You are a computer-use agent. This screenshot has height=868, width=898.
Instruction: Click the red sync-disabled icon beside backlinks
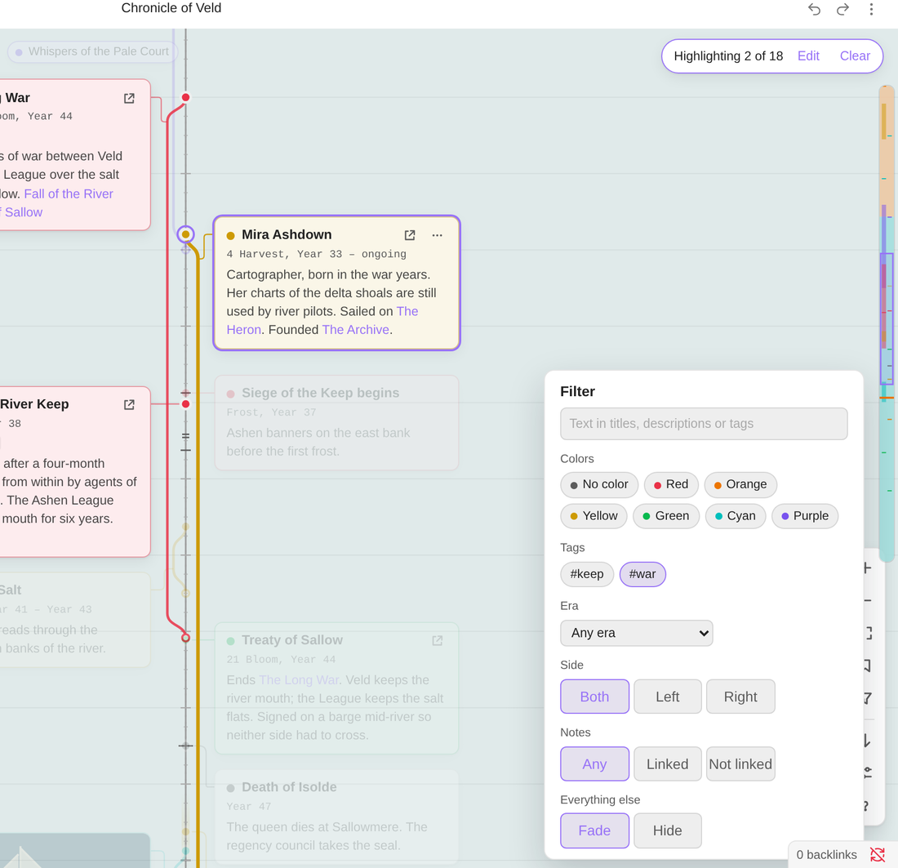coord(878,854)
